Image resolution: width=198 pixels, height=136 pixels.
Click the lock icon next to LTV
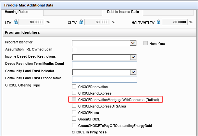[16, 22]
